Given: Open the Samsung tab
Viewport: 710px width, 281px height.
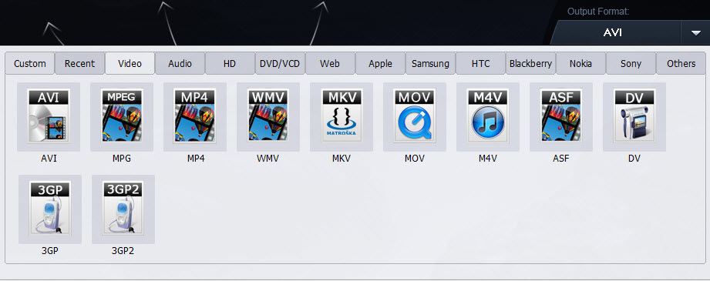Looking at the screenshot, I should pos(431,63).
